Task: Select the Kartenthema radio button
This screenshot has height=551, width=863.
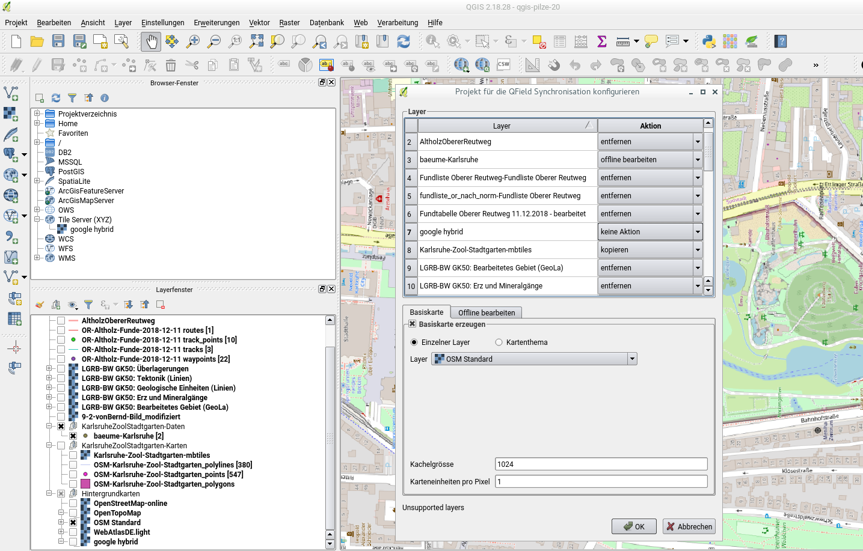Action: point(499,342)
